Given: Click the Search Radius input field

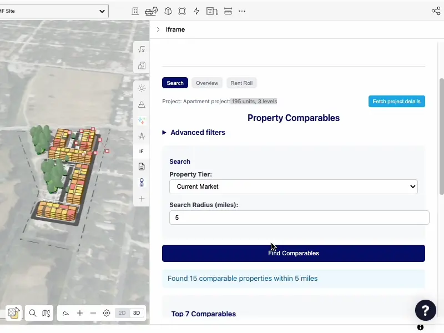Looking at the screenshot, I should pos(299,218).
